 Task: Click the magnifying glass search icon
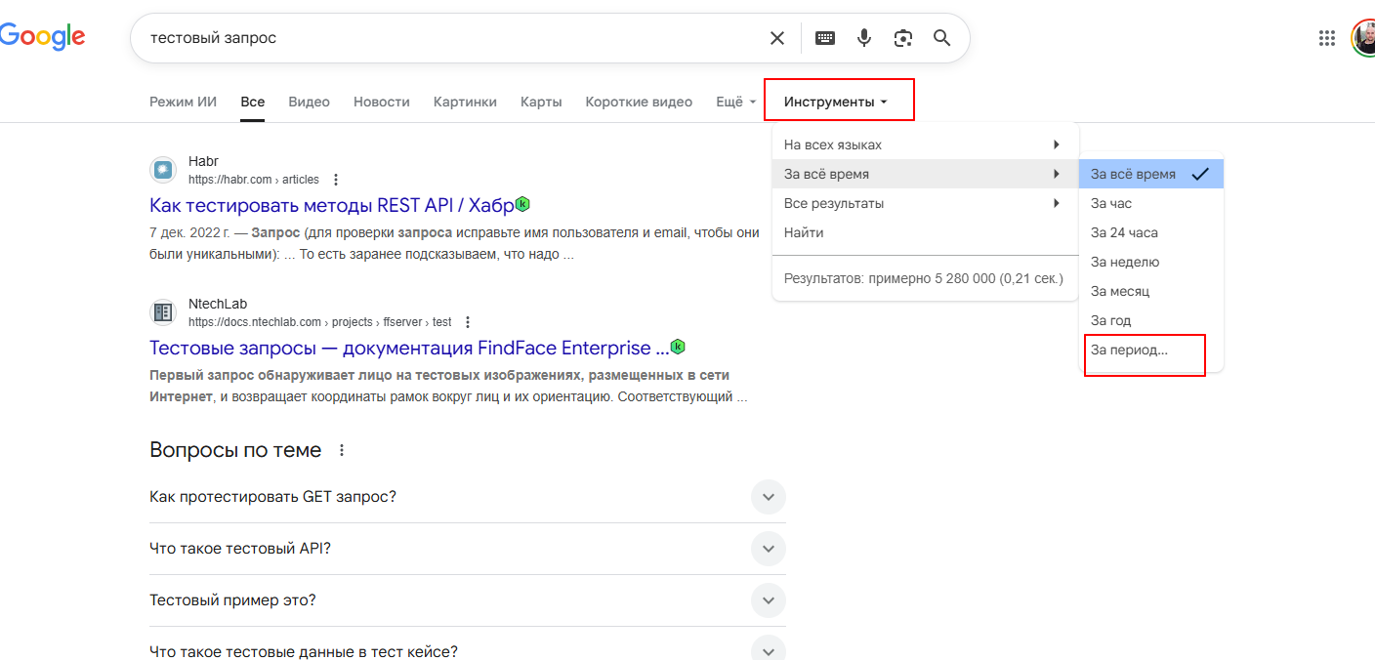[941, 38]
